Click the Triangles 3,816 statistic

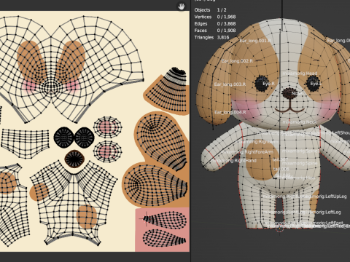coord(211,37)
